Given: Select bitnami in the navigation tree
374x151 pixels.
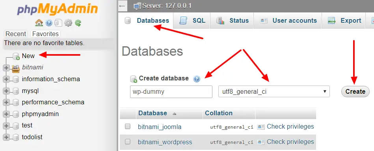Looking at the screenshot, I should [32, 67].
